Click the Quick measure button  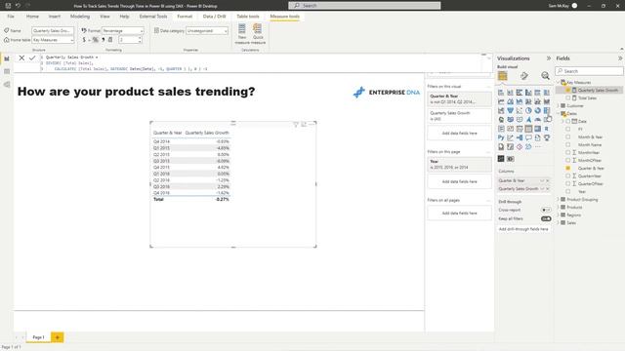point(258,34)
